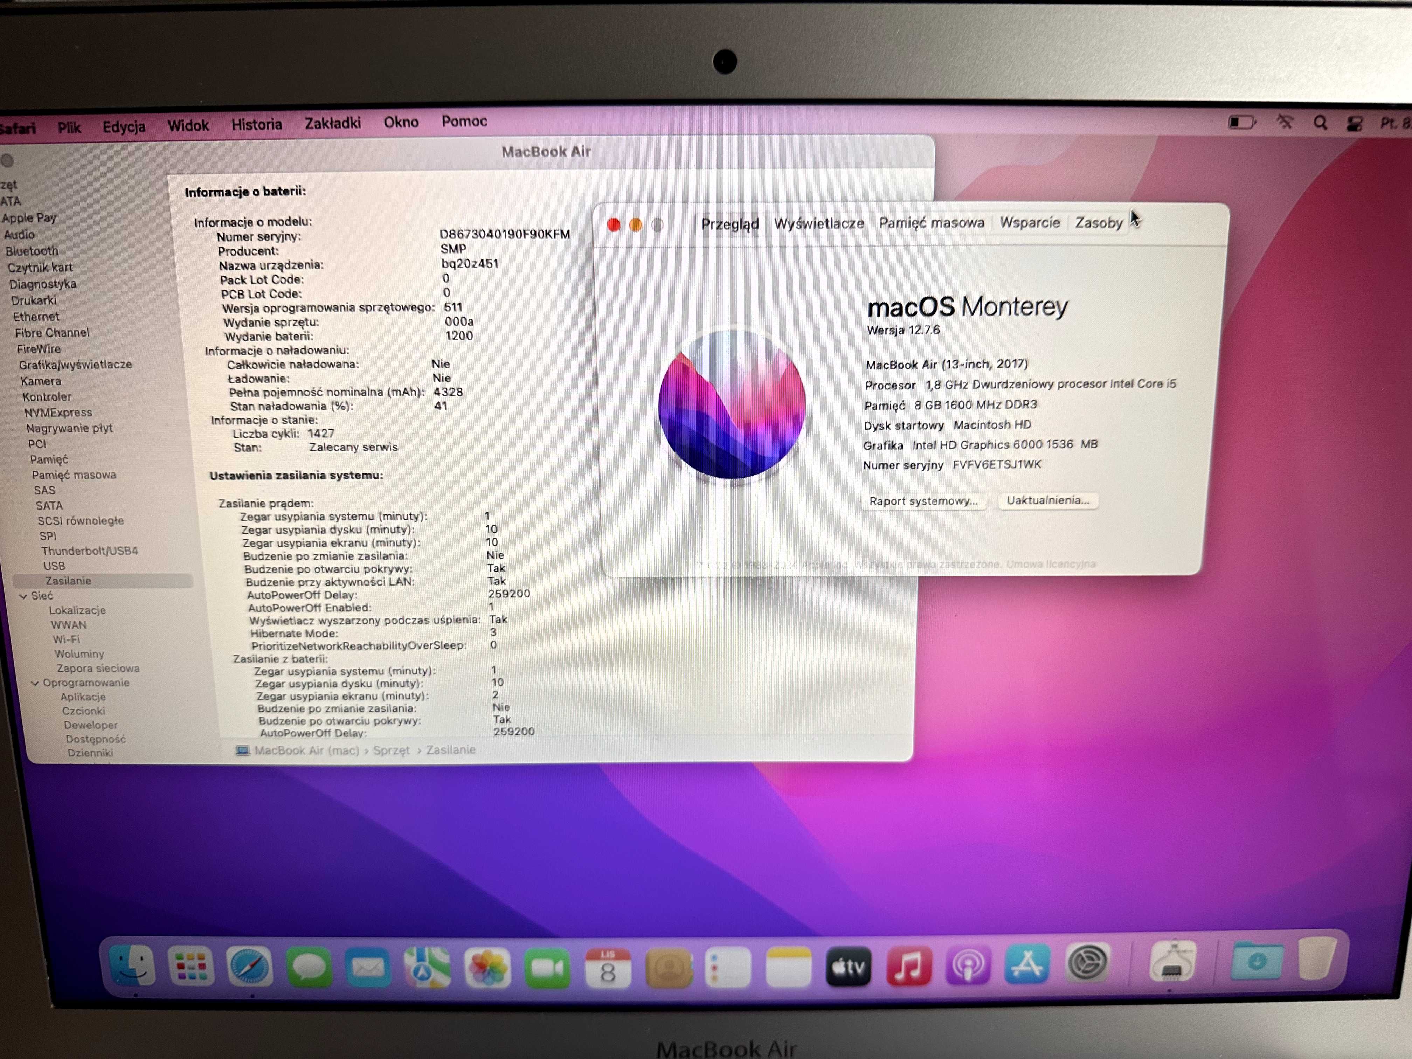Screen dimensions: 1412x1059
Task: Open App Store in the Dock
Action: (x=1027, y=964)
